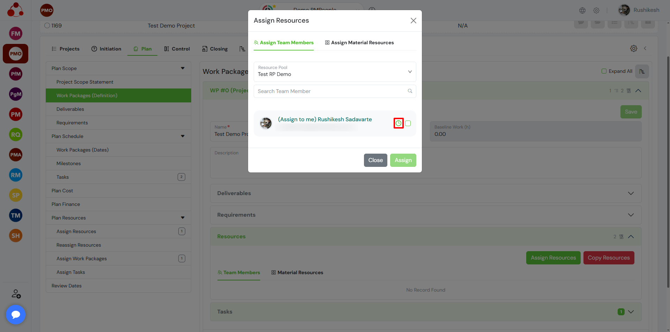The image size is (670, 332).
Task: Click the search magnifier in Search Team Member
Action: coord(410,91)
